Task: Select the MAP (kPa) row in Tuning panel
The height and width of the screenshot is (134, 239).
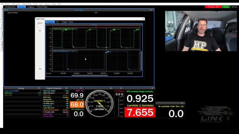Action: click(x=23, y=93)
